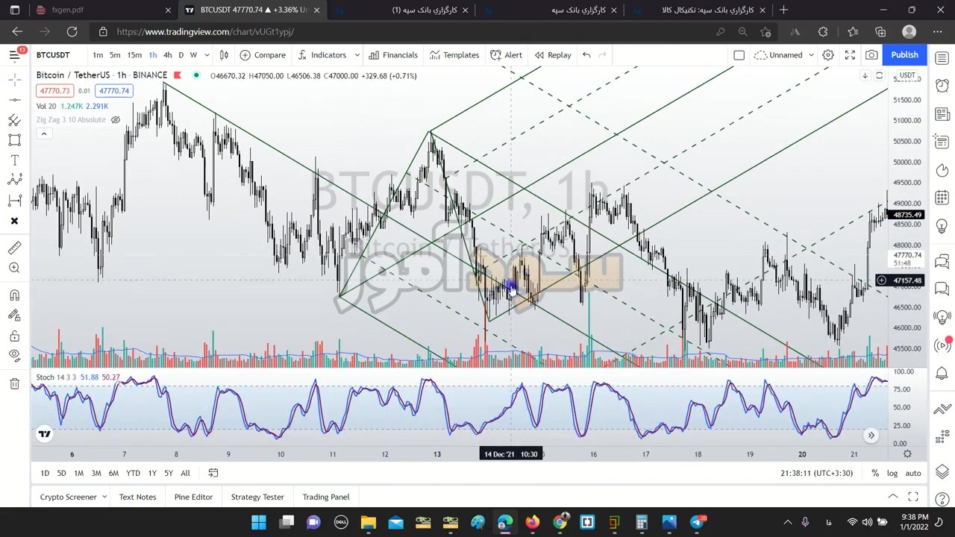
Task: Open the notifications bell in right sidebar
Action: click(942, 373)
